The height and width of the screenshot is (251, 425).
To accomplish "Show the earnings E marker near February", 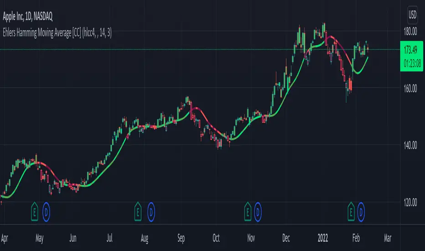I will point(351,212).
